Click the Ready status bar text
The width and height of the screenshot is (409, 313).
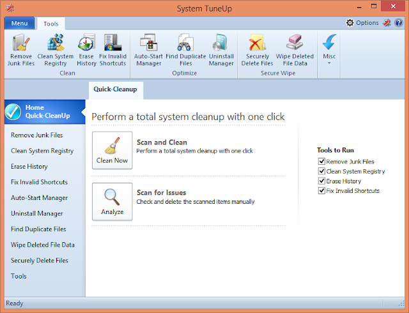15,303
